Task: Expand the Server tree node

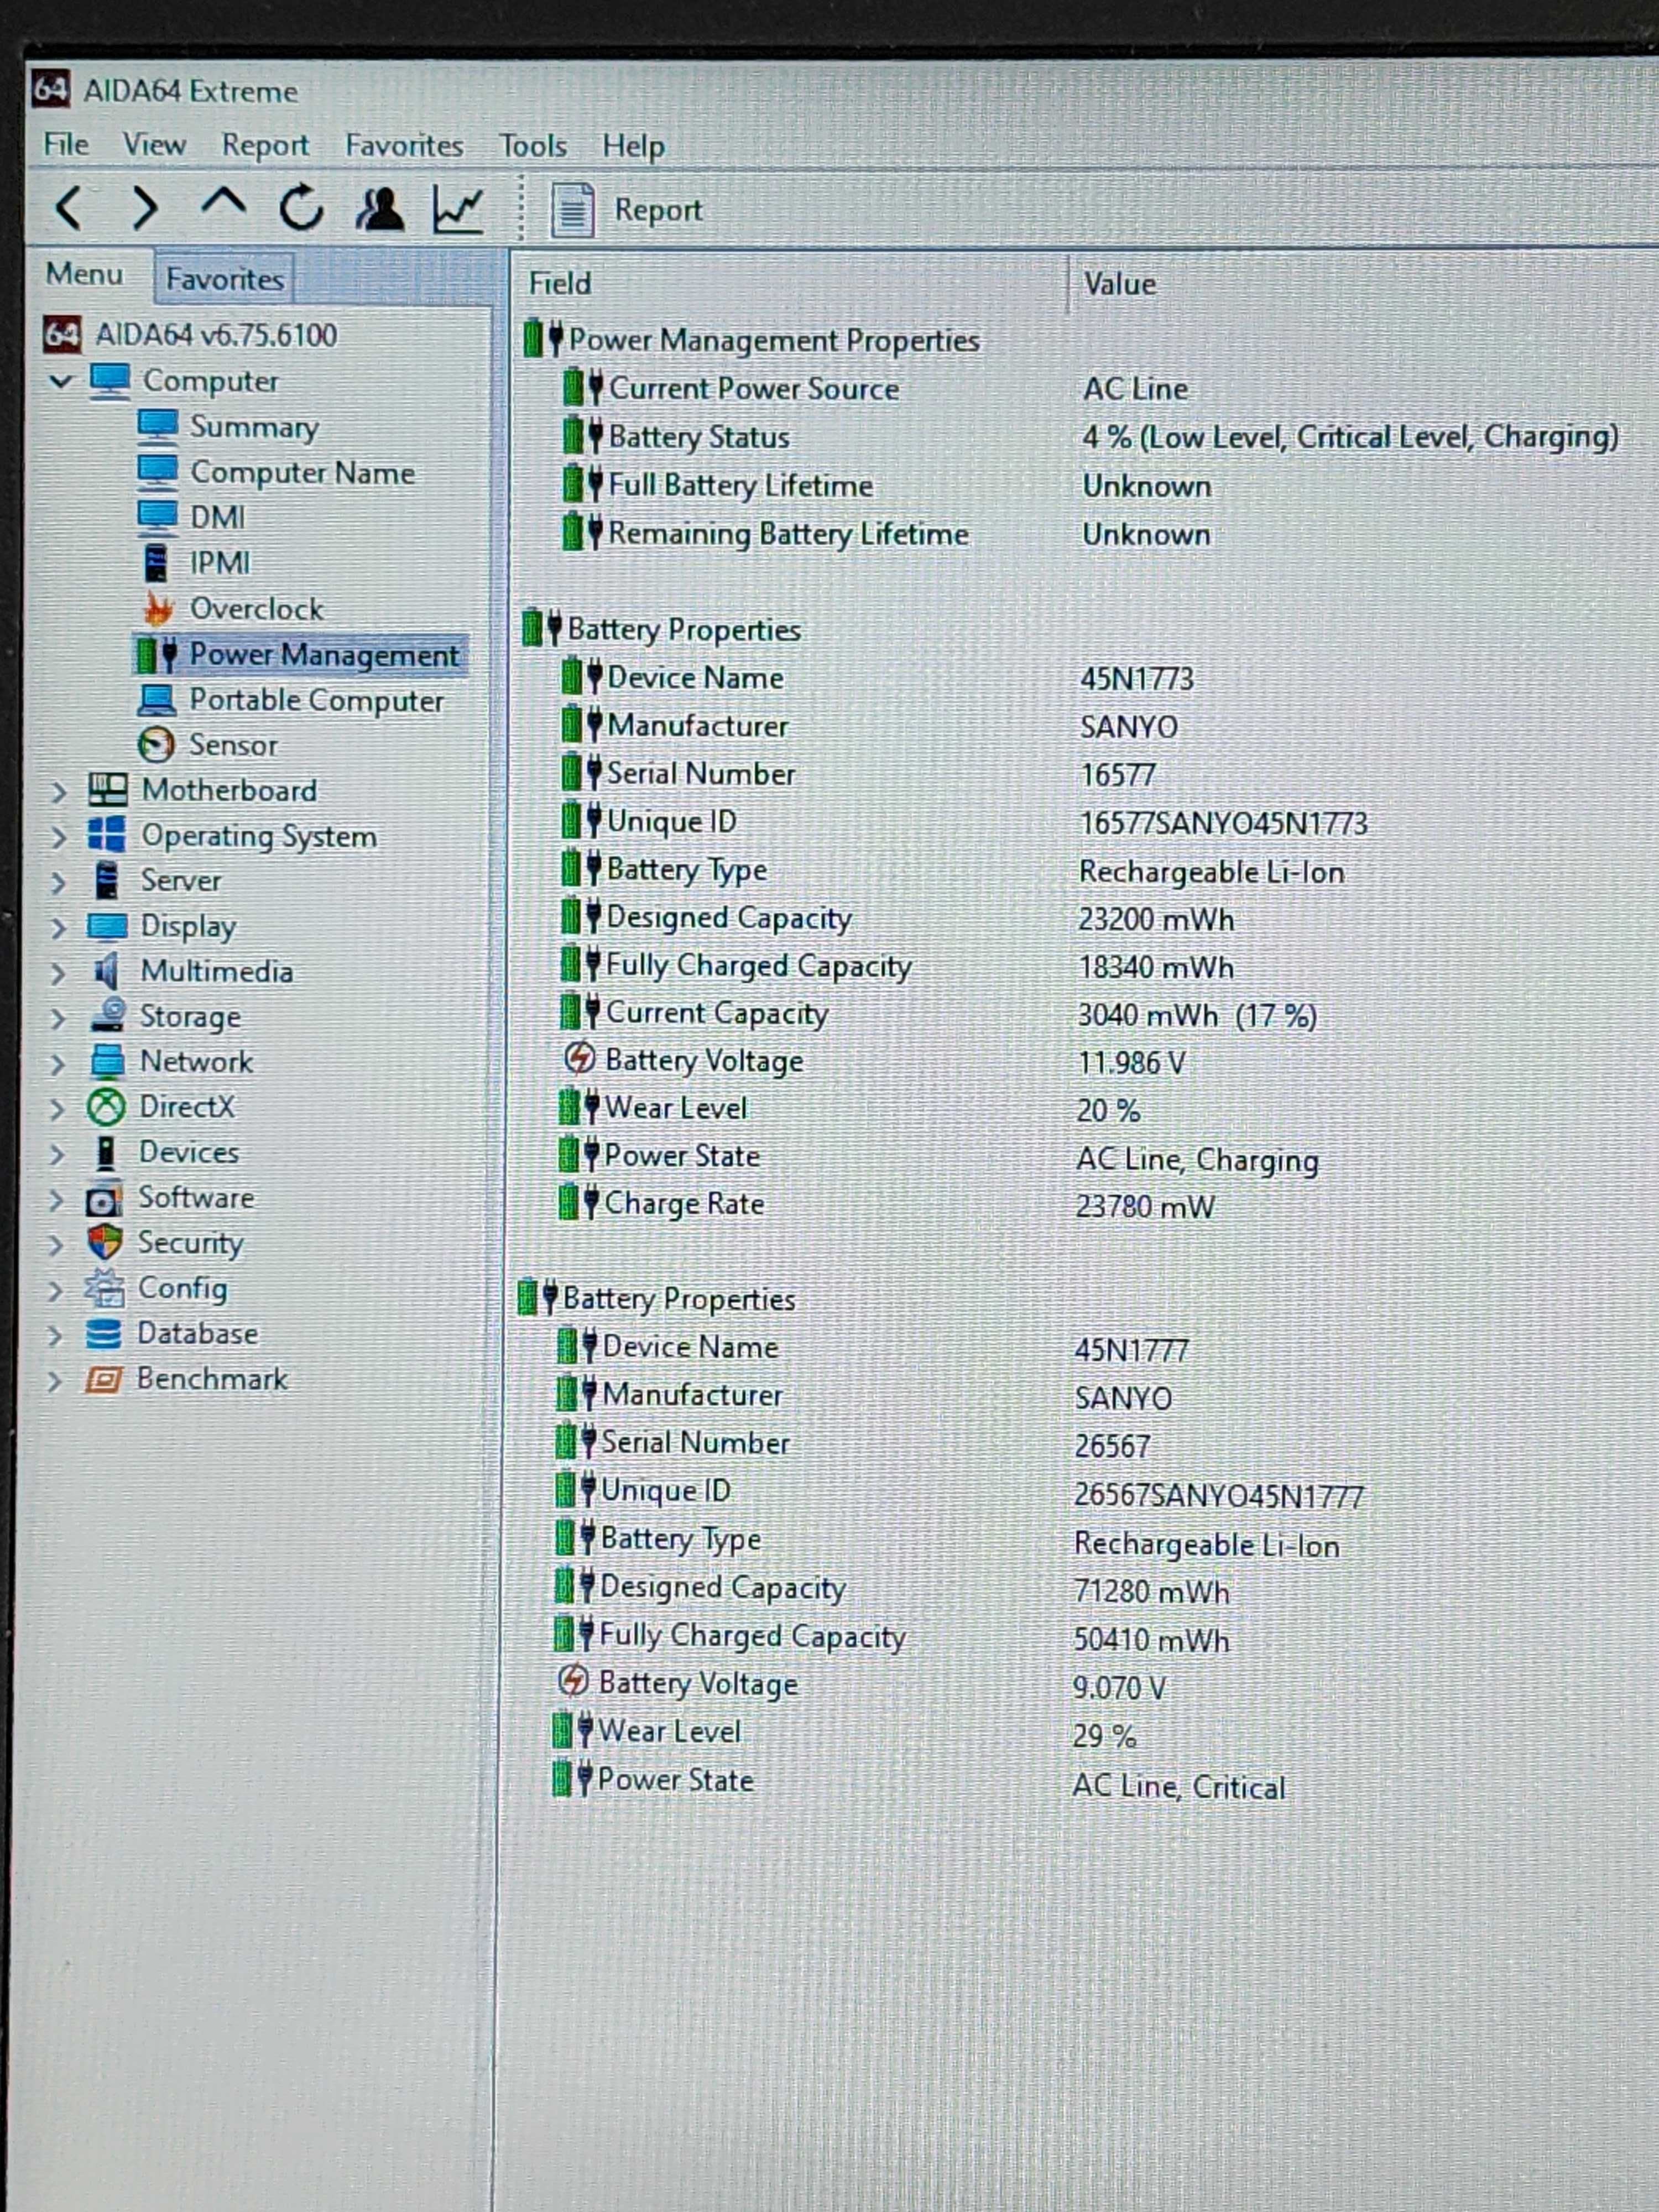Action: (58, 882)
